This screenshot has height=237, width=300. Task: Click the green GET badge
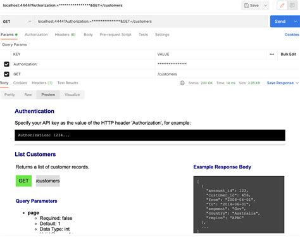[23, 181]
